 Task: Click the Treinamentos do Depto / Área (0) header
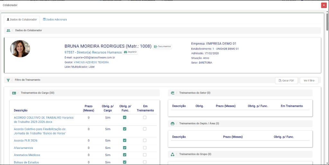pos(199,124)
